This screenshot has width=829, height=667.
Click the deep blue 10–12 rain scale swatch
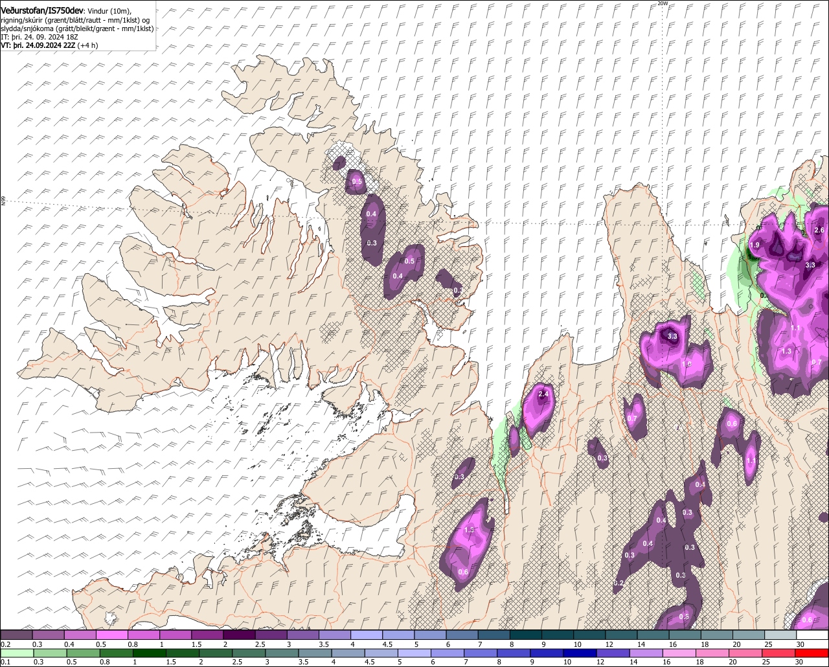point(579,653)
